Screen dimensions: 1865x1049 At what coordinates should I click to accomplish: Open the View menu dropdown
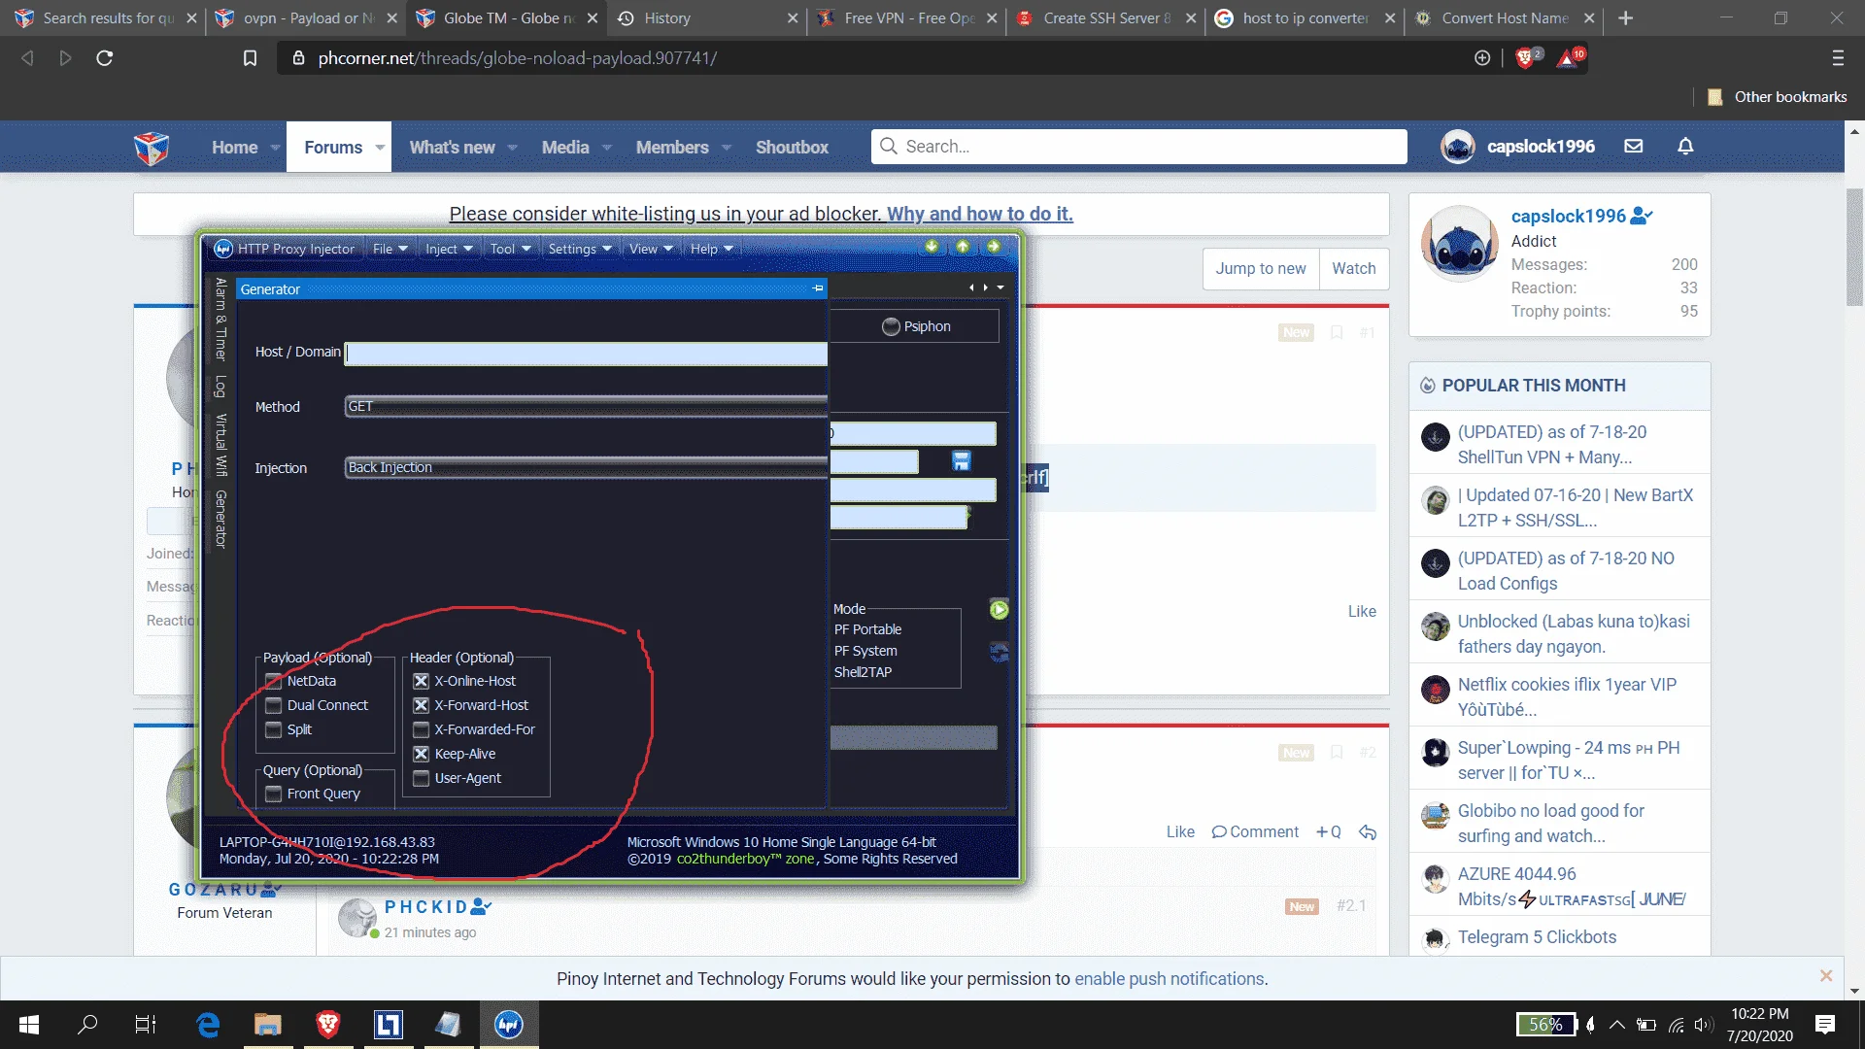[x=651, y=249]
